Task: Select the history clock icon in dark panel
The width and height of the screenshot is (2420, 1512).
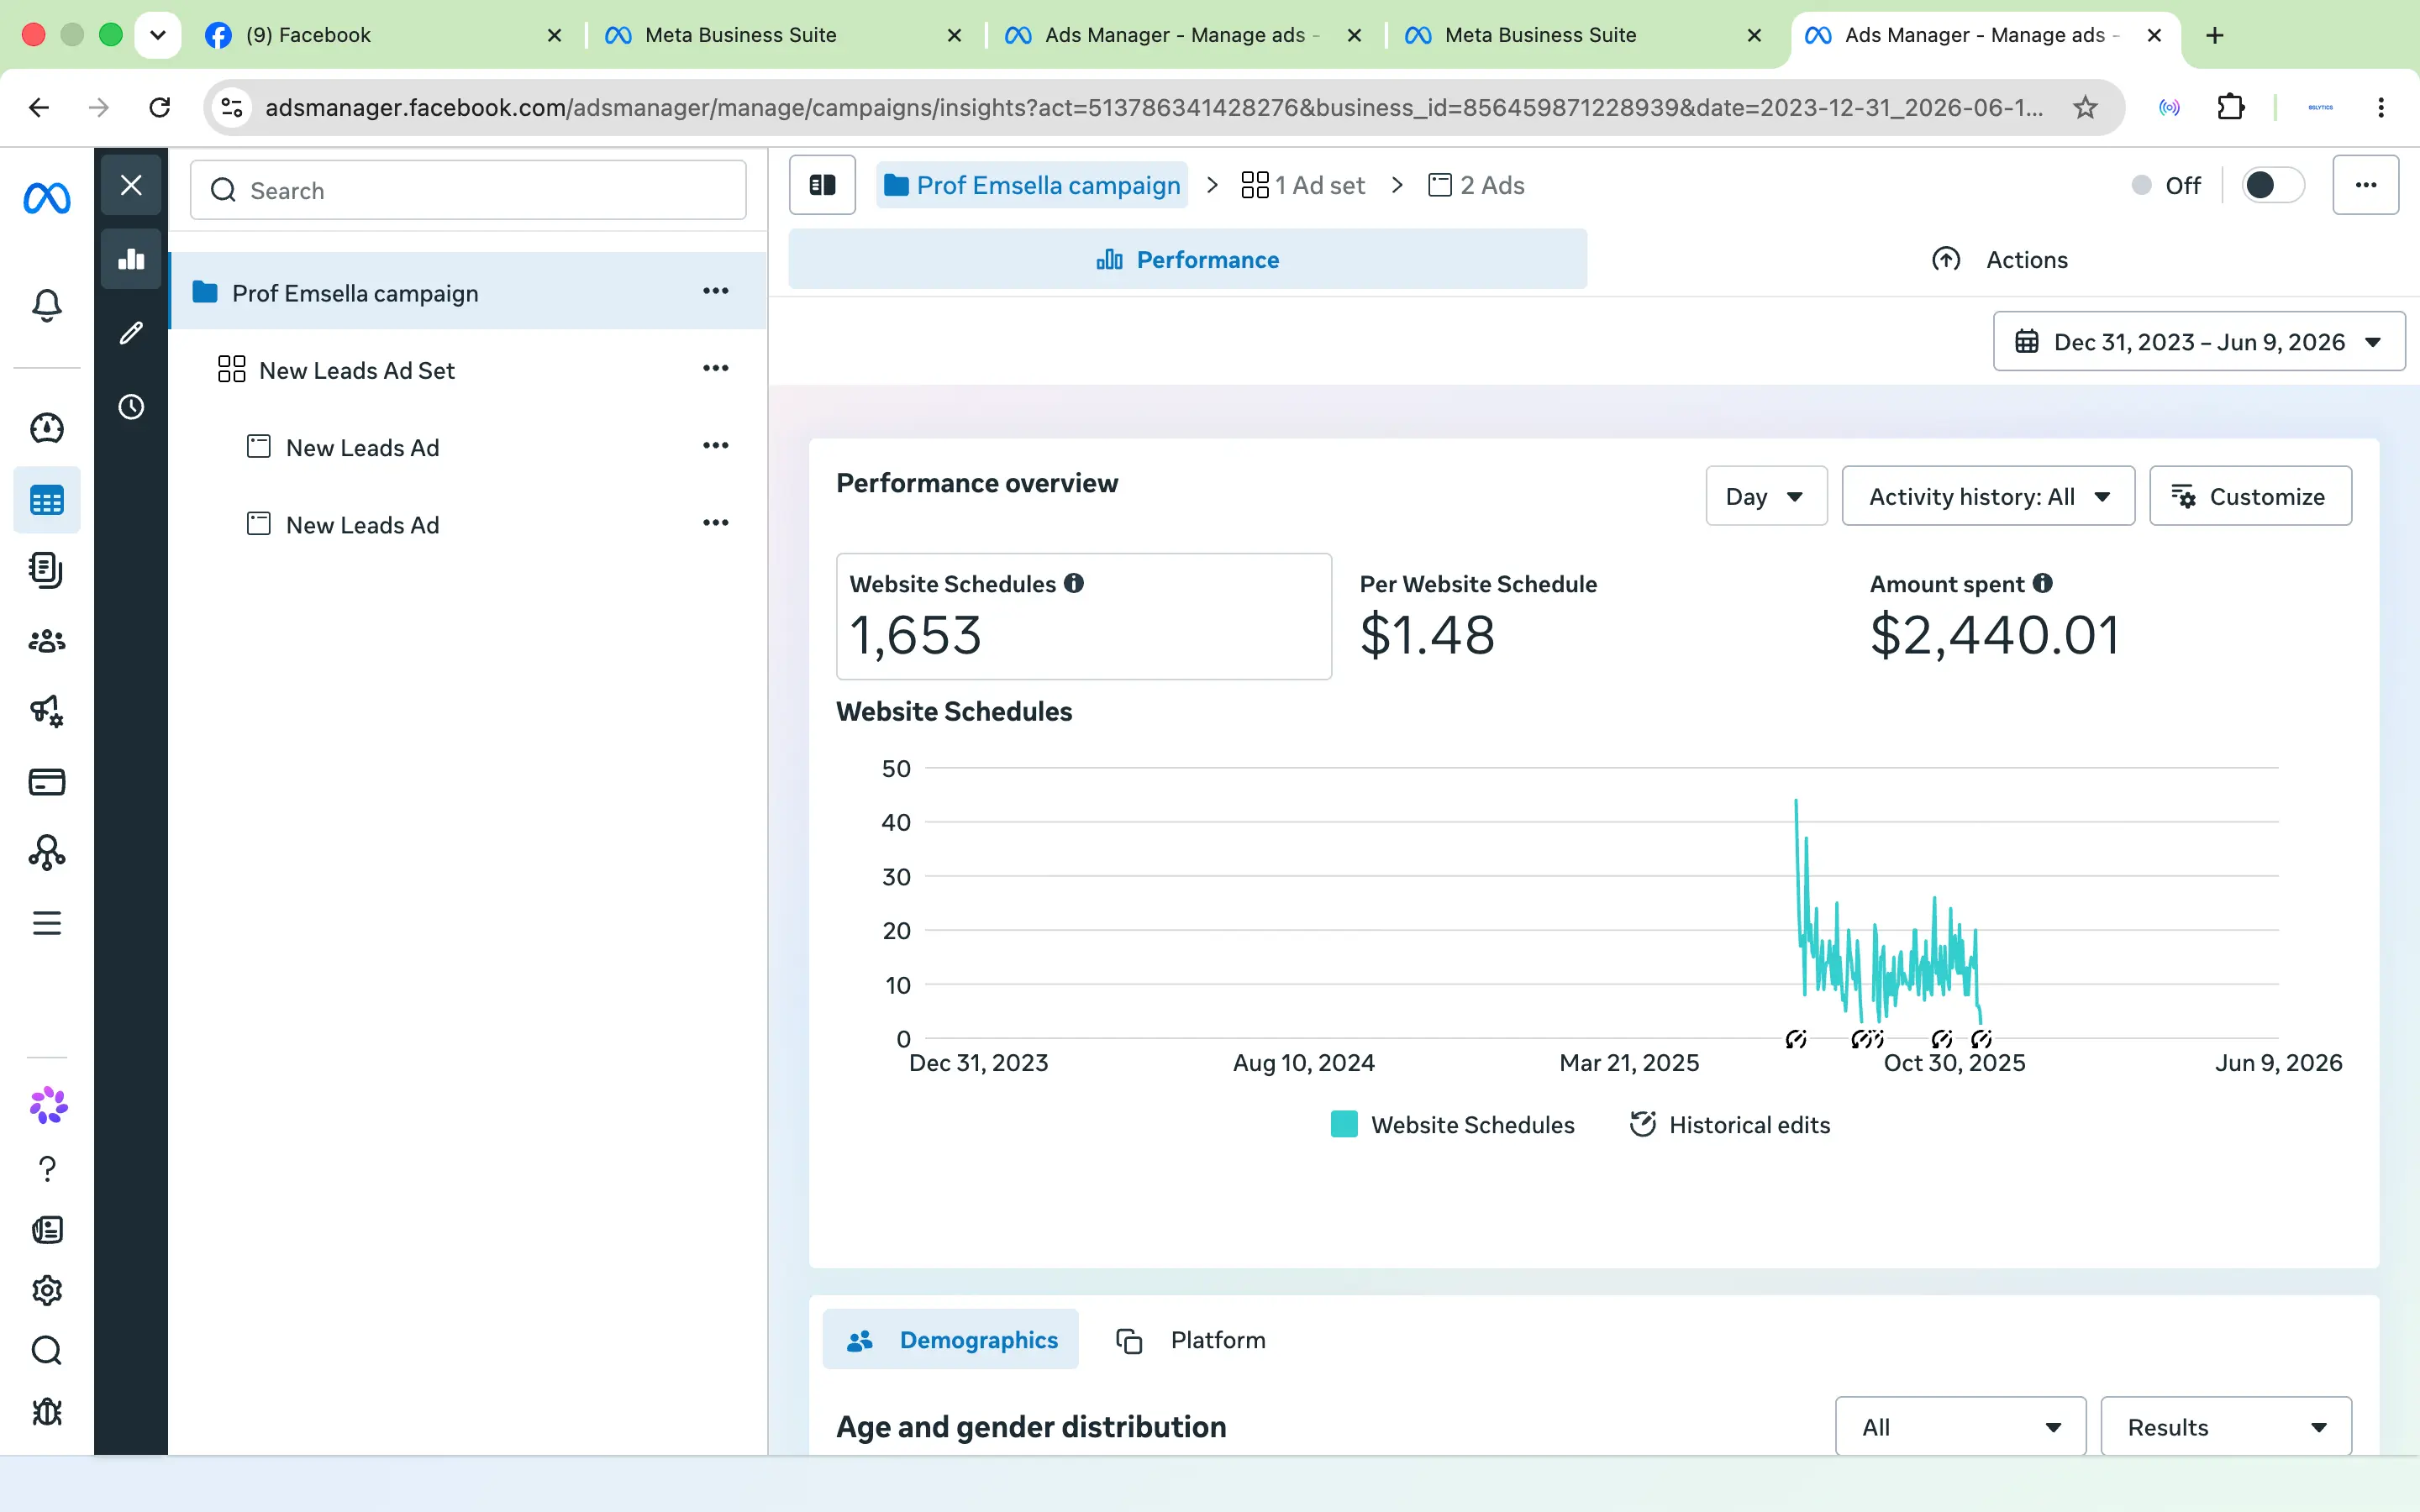Action: click(x=131, y=407)
